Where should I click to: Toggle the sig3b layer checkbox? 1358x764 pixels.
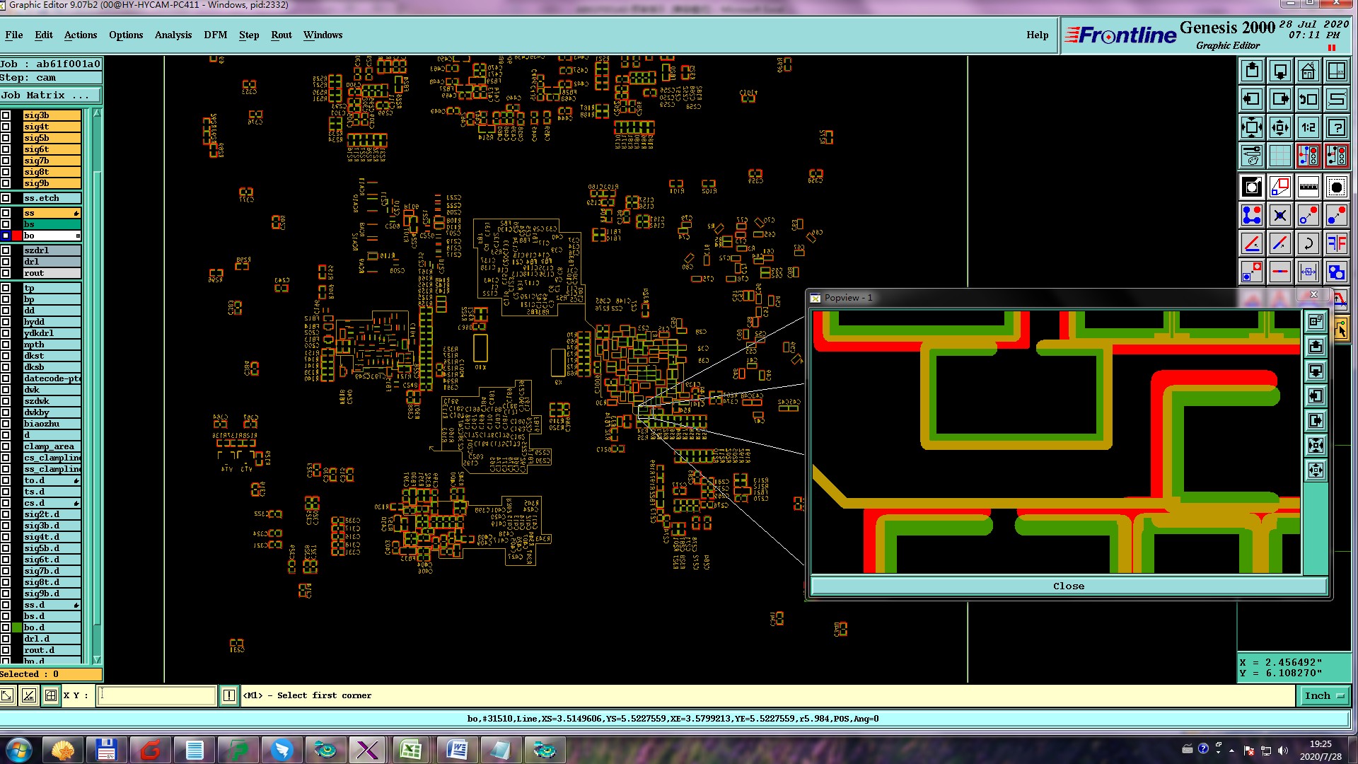[6, 115]
